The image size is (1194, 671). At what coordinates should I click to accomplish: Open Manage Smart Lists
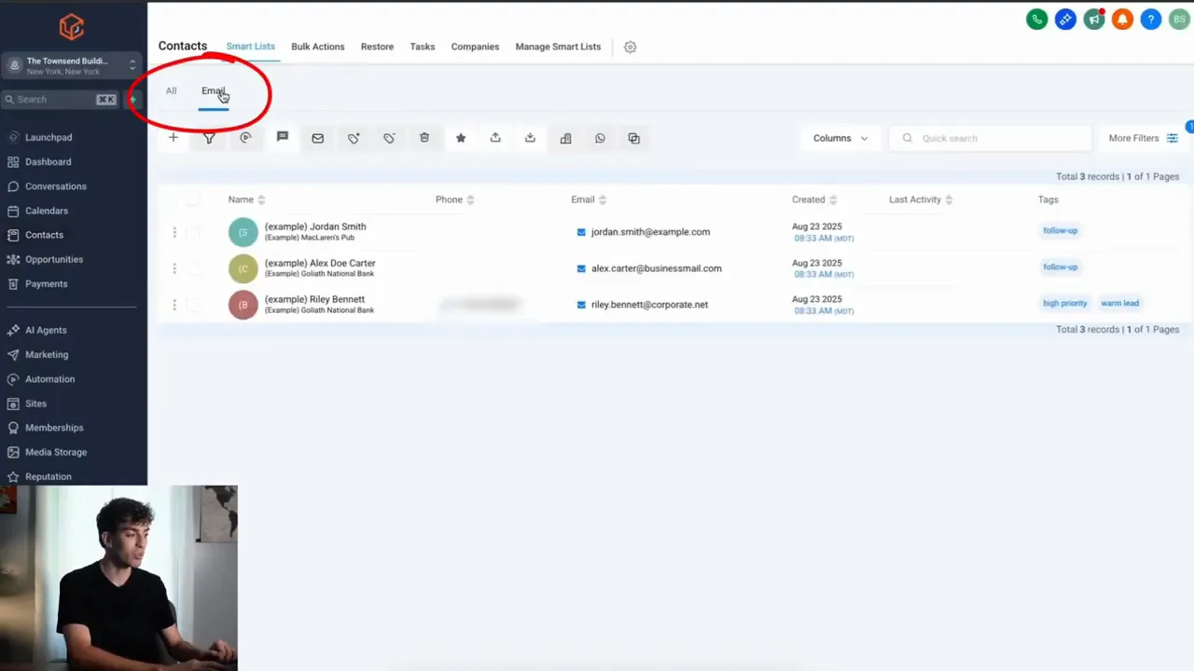coord(558,46)
